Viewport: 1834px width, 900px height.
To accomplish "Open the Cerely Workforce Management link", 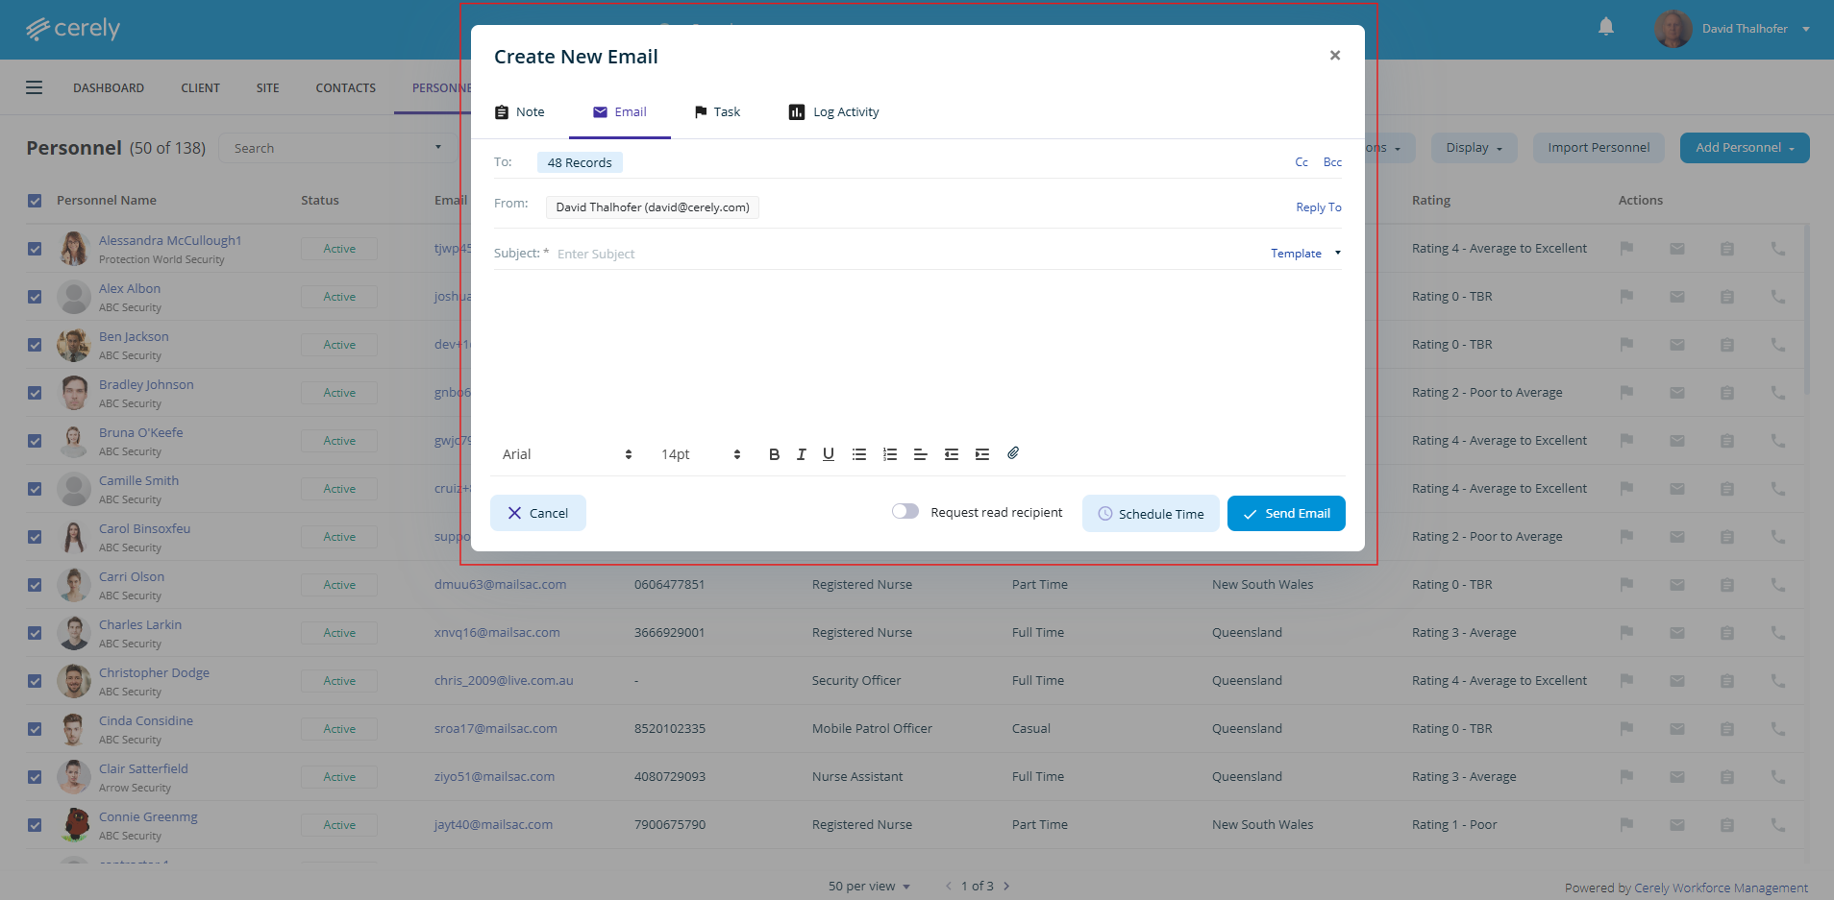I will pyautogui.click(x=1722, y=888).
